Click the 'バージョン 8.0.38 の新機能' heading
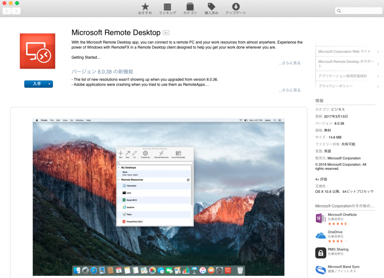The height and width of the screenshot is (278, 384). pos(102,72)
